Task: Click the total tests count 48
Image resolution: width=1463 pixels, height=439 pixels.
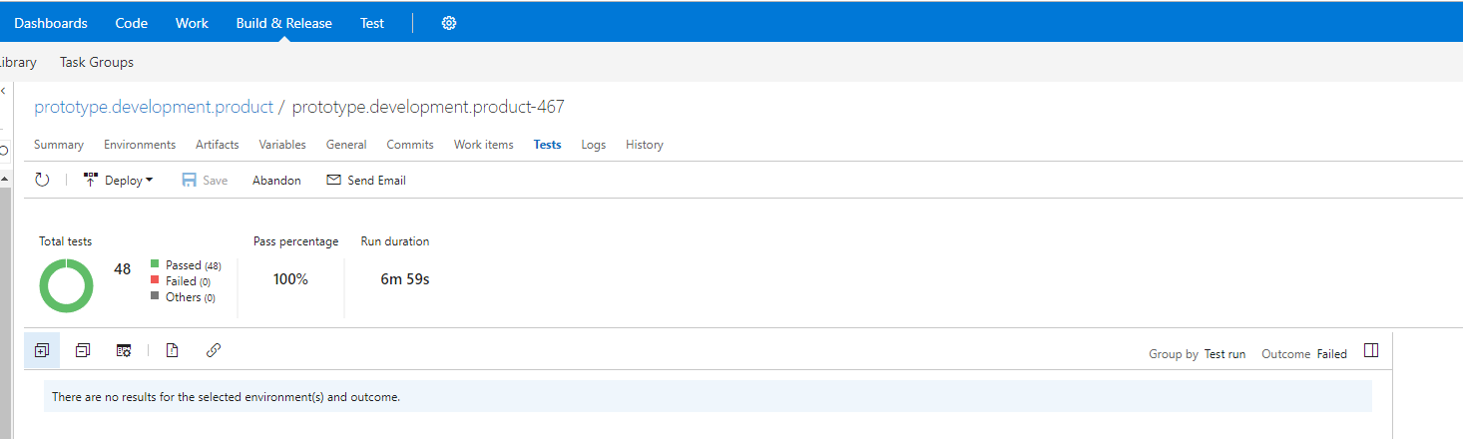Action: [x=123, y=269]
